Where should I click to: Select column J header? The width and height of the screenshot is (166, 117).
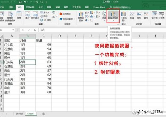(x=155, y=36)
